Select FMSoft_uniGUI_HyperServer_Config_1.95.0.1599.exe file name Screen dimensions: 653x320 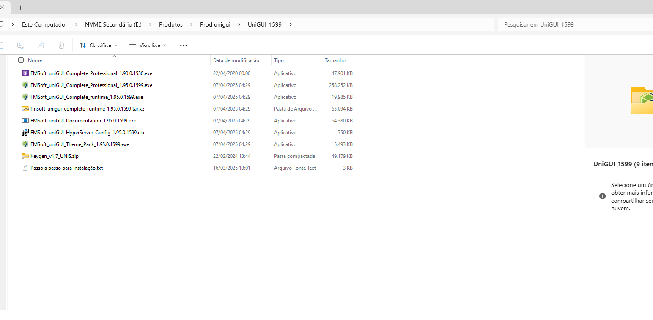click(88, 132)
